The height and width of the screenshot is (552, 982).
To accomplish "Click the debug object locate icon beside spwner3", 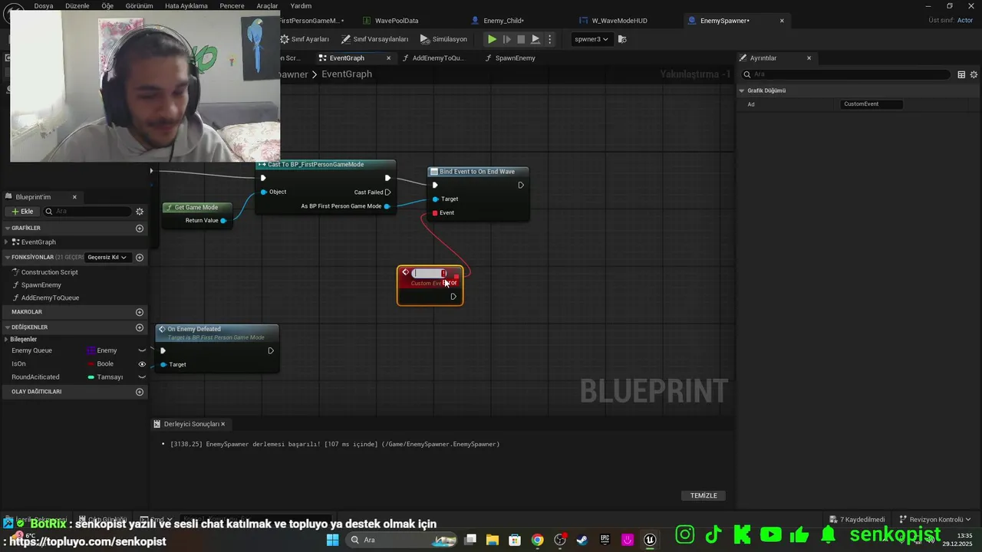I will point(622,39).
